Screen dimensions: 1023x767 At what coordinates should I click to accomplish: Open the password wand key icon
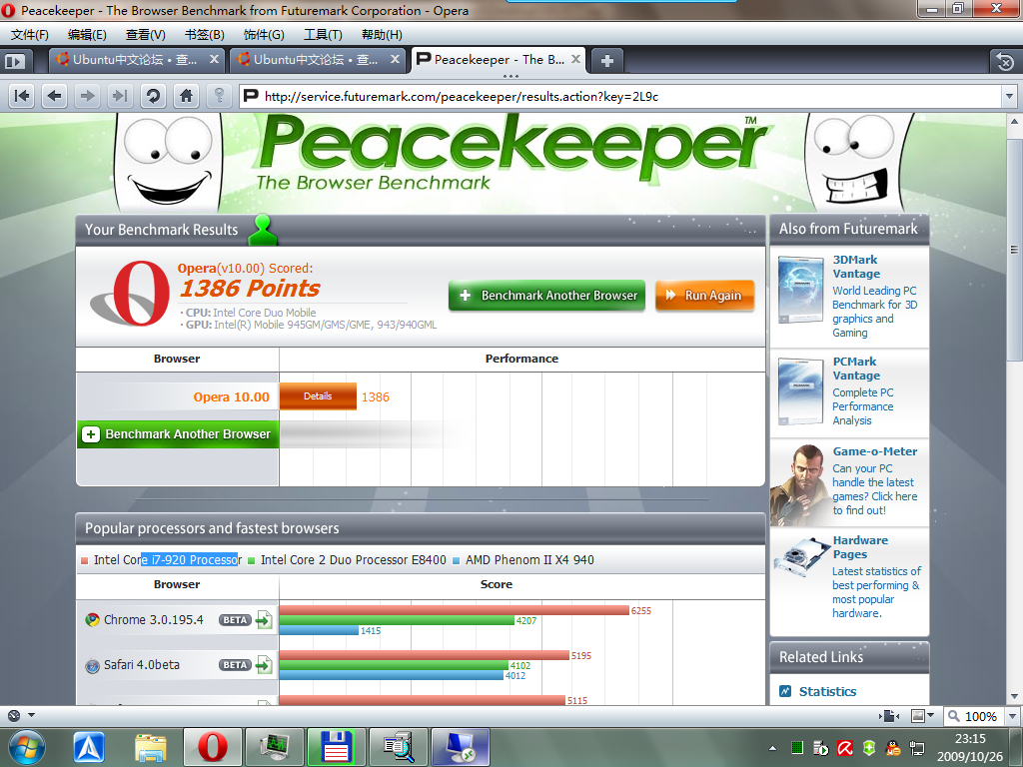(219, 97)
